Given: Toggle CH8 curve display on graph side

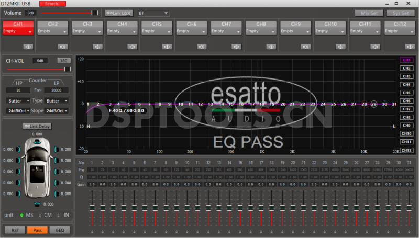Looking at the screenshot, I should click(x=406, y=117).
